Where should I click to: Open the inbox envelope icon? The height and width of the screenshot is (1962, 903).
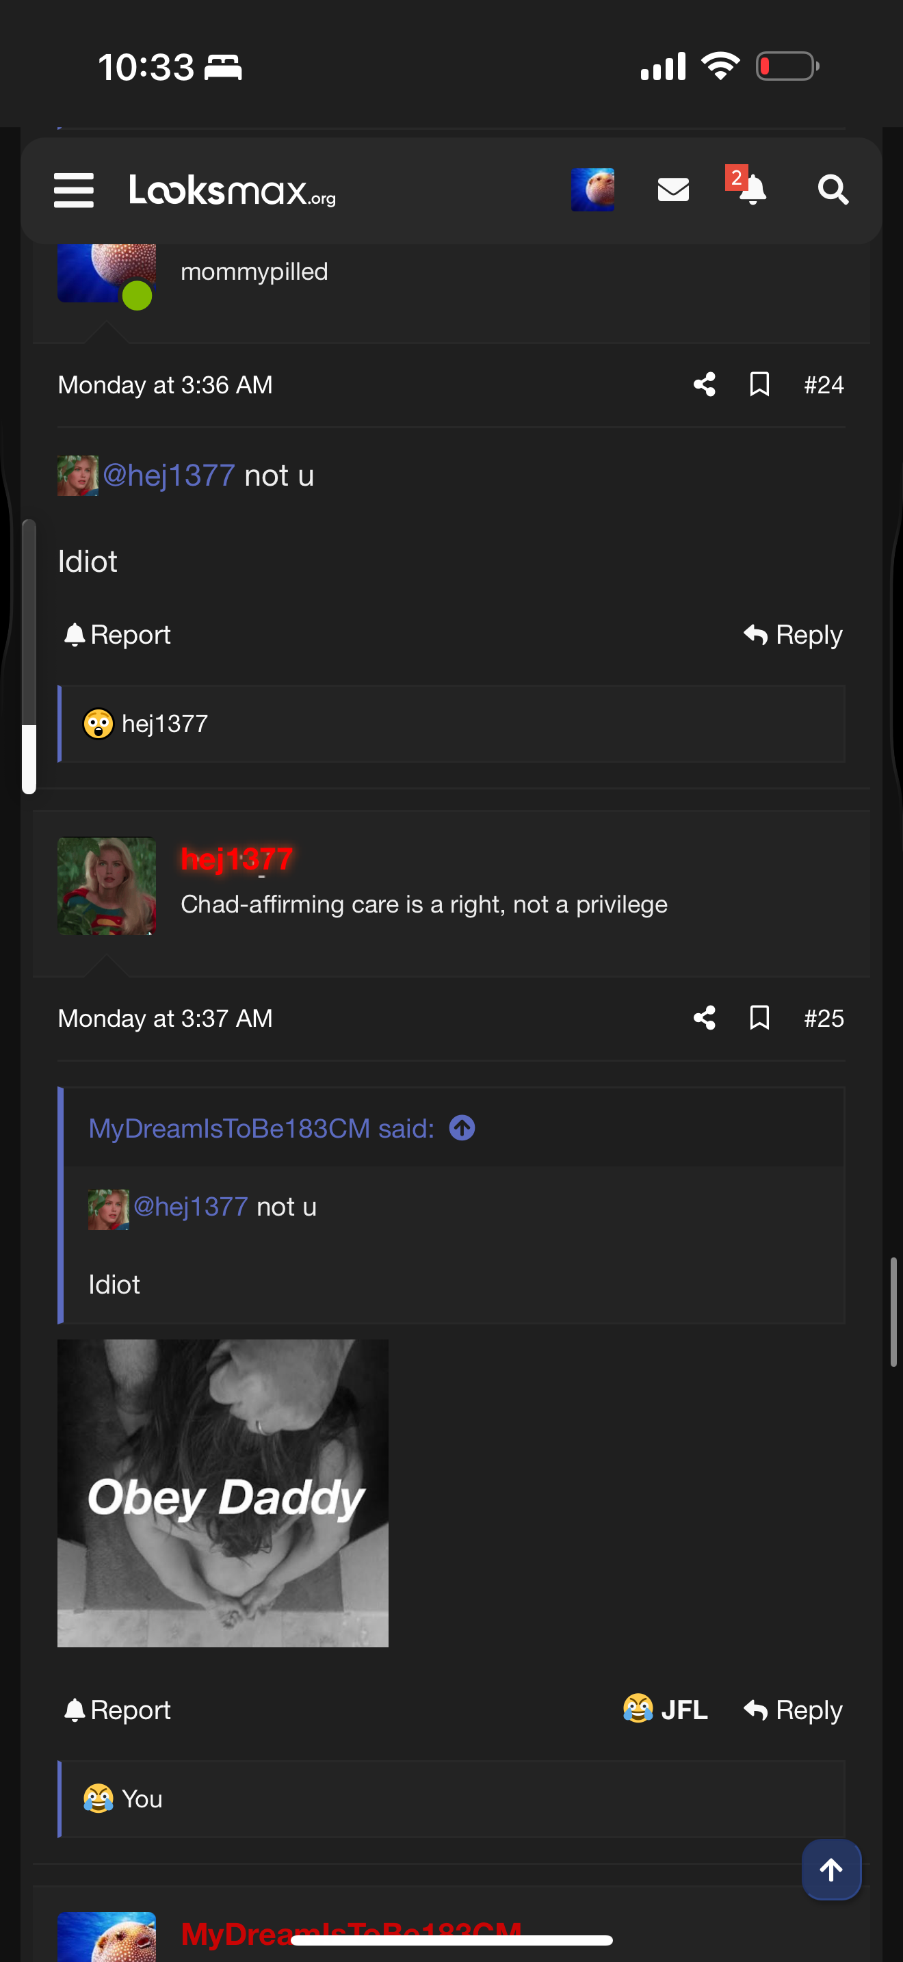673,189
